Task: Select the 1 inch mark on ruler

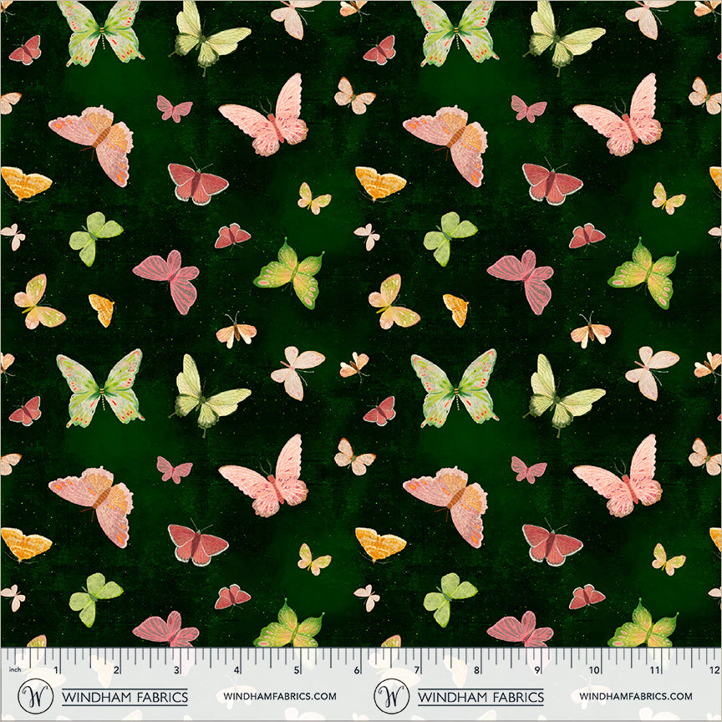Action: (56, 670)
